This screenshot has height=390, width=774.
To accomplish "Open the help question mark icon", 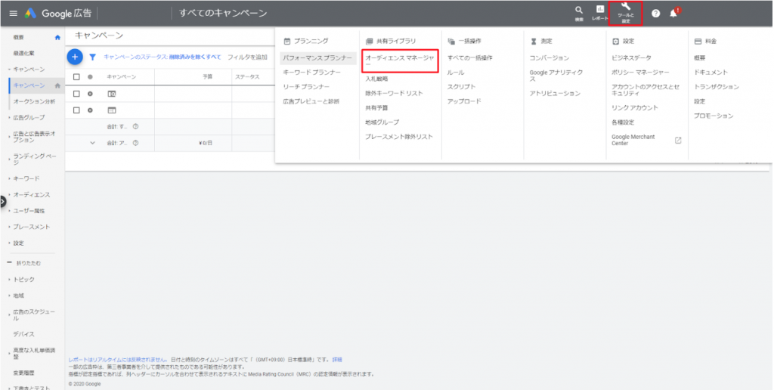I will pyautogui.click(x=655, y=14).
